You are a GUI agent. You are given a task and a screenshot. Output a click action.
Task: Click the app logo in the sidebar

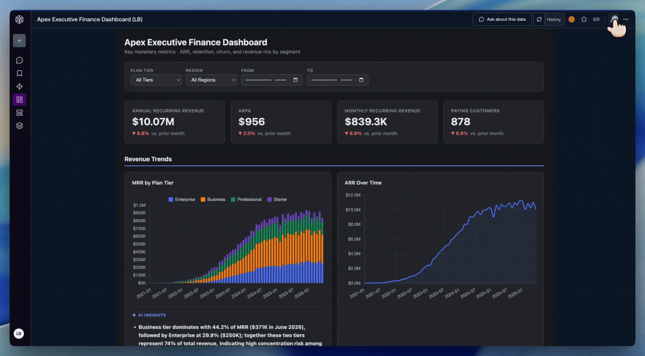pyautogui.click(x=19, y=19)
